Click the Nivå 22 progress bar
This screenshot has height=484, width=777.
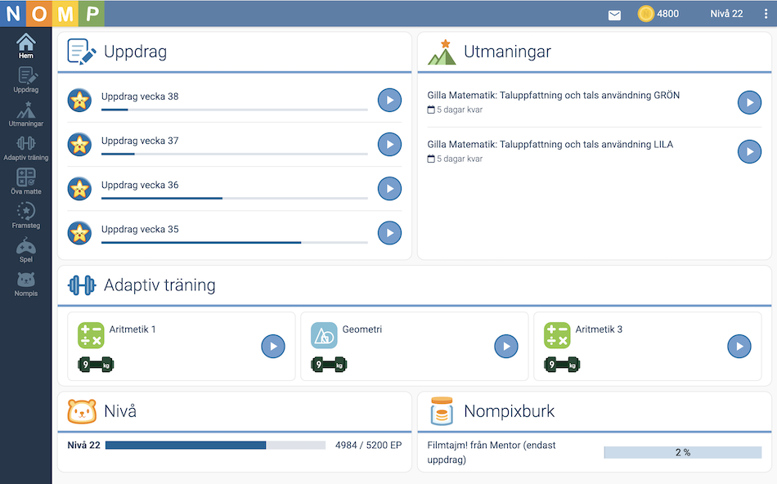[215, 446]
